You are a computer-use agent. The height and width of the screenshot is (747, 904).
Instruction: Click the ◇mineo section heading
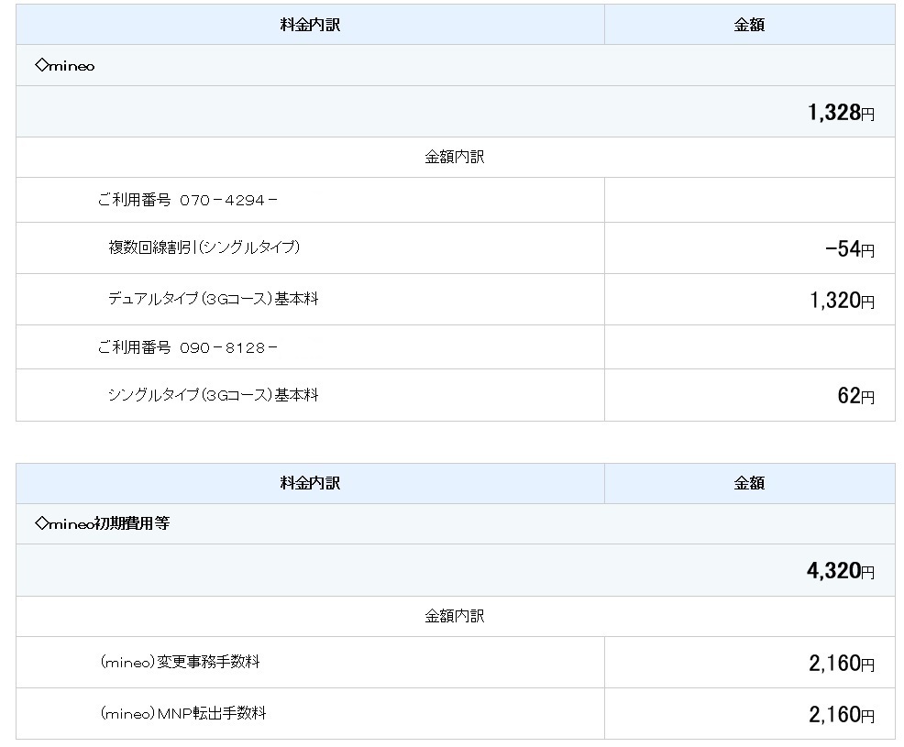coord(65,66)
